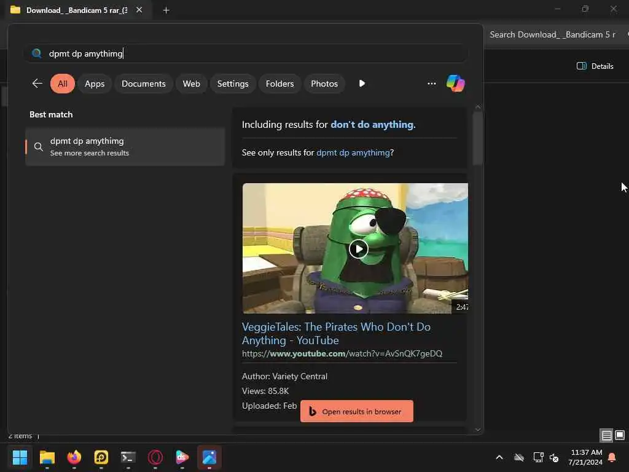Switch to the Apps filter
629x472 pixels.
[95, 84]
